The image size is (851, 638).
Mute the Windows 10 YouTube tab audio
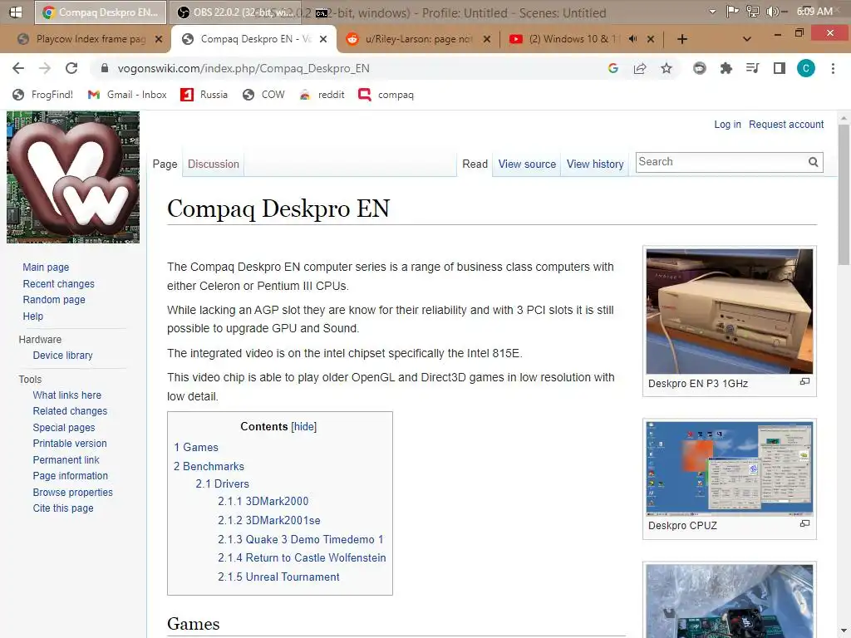632,39
